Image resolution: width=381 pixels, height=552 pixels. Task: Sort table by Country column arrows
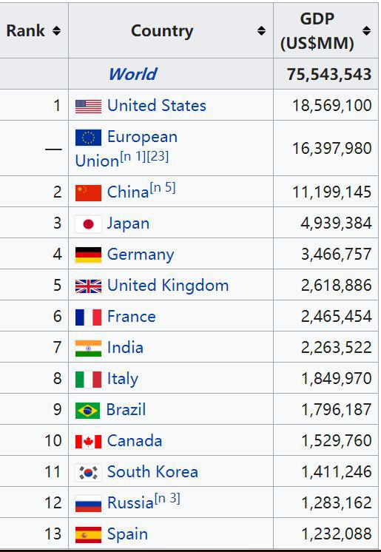[x=261, y=31]
